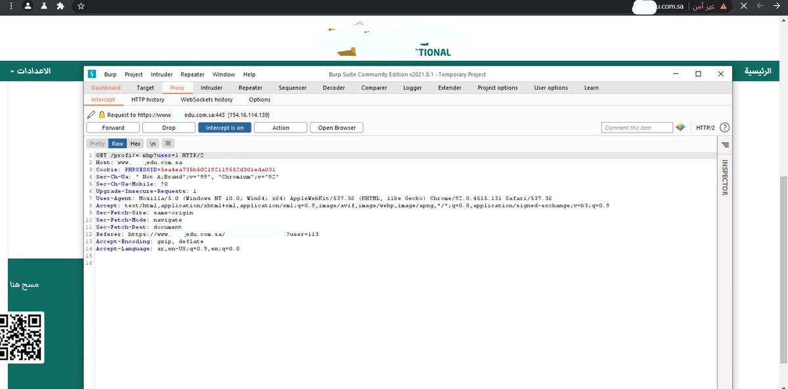
Task: Click the HTTP/2 protocol label
Action: coord(705,128)
